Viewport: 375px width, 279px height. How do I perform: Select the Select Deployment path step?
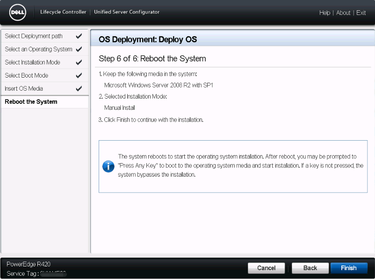34,36
